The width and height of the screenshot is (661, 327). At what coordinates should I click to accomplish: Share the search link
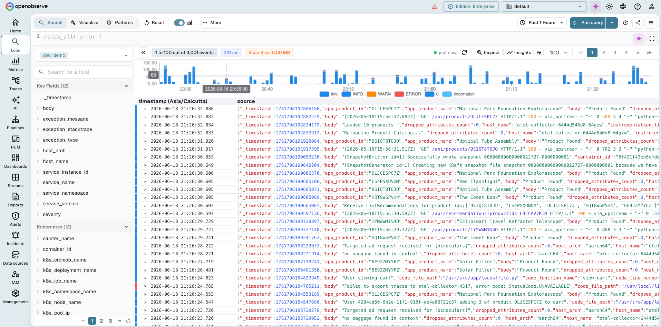click(x=638, y=23)
